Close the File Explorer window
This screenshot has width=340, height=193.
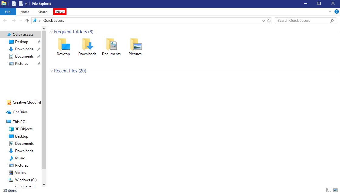pyautogui.click(x=333, y=3)
